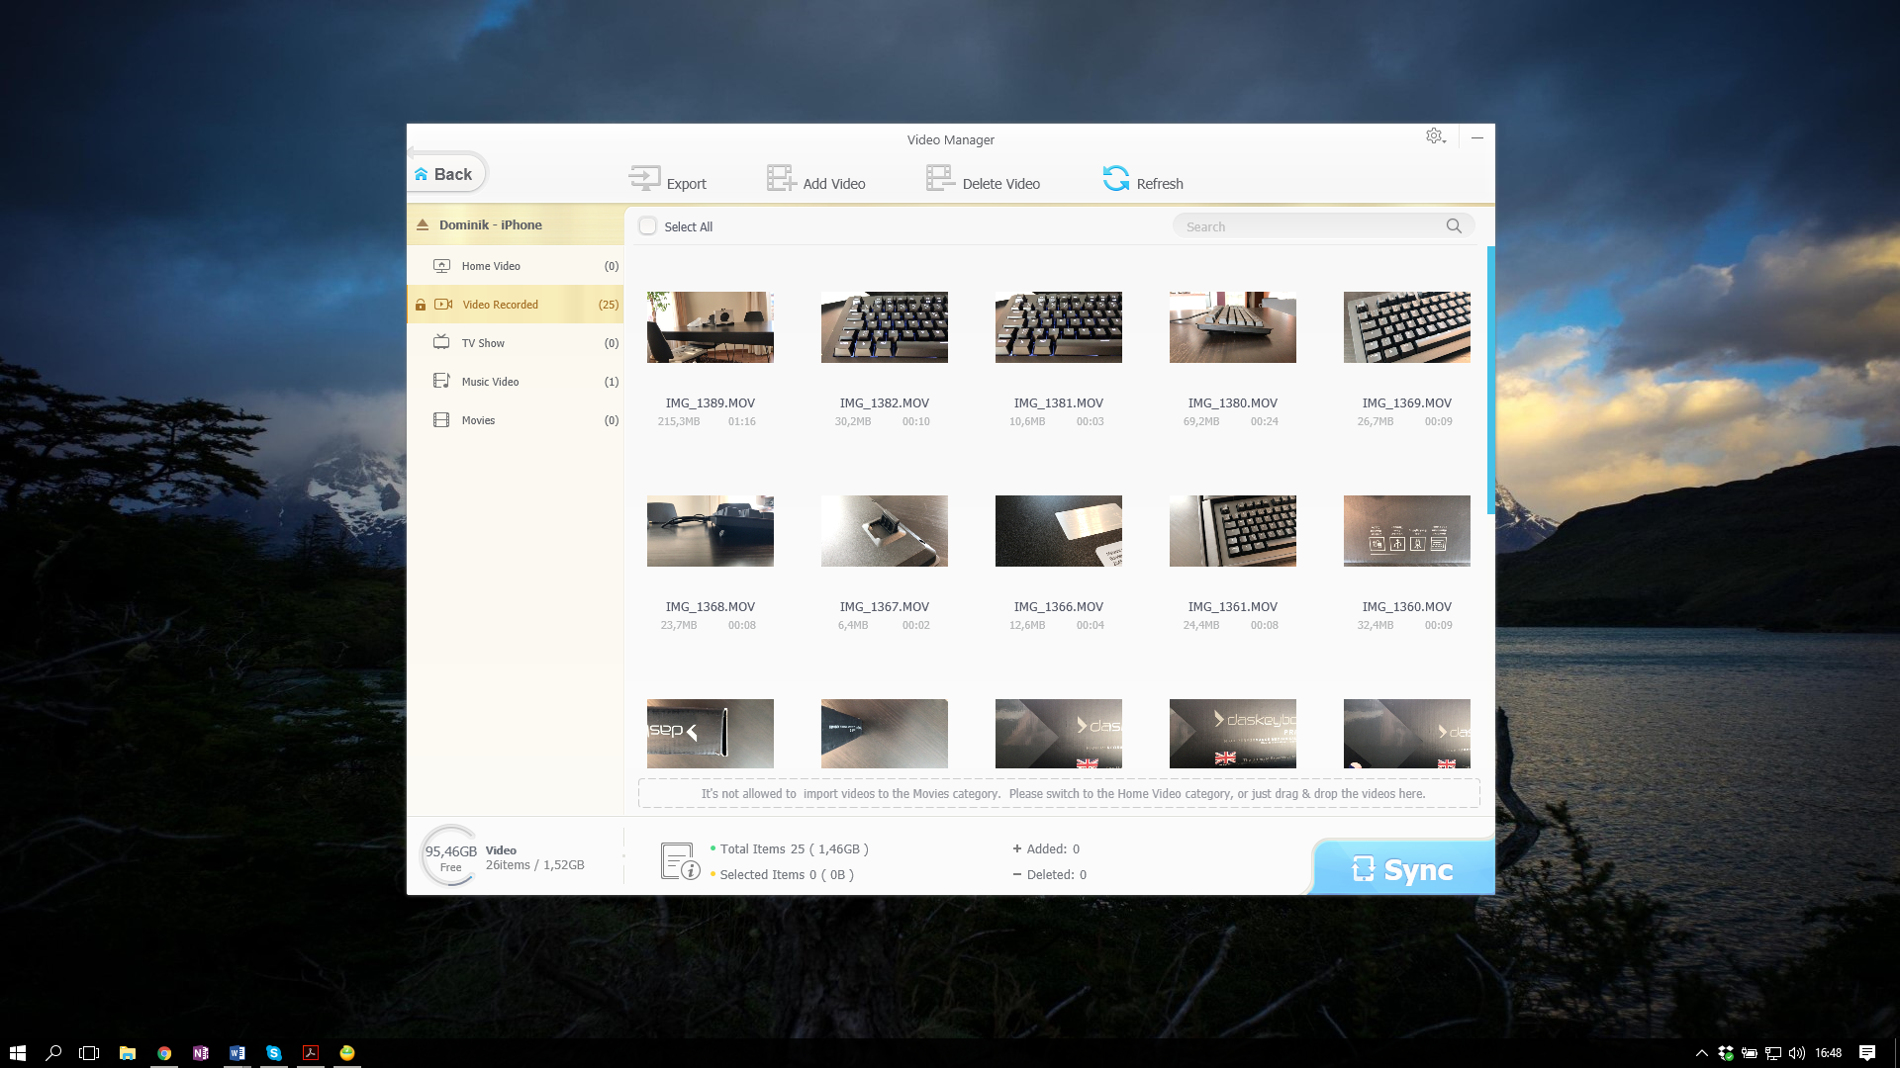Select the Music Video category
Image resolution: width=1900 pixels, height=1068 pixels.
click(490, 382)
